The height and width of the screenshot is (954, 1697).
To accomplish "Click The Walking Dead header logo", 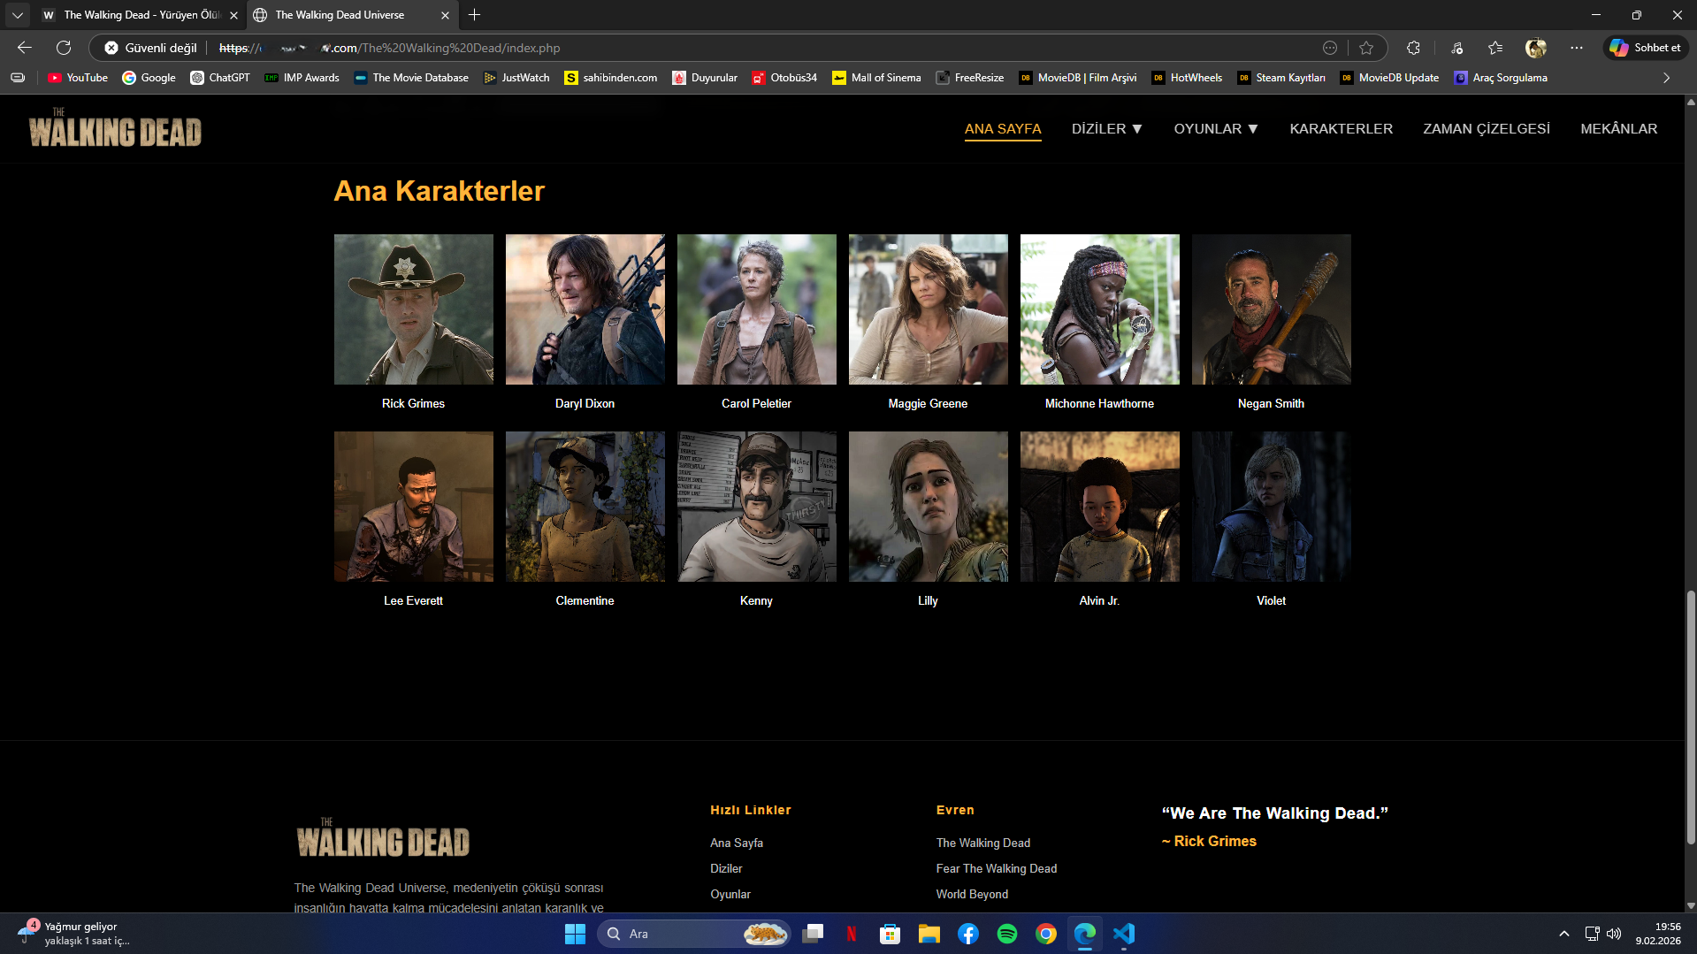I will (115, 128).
